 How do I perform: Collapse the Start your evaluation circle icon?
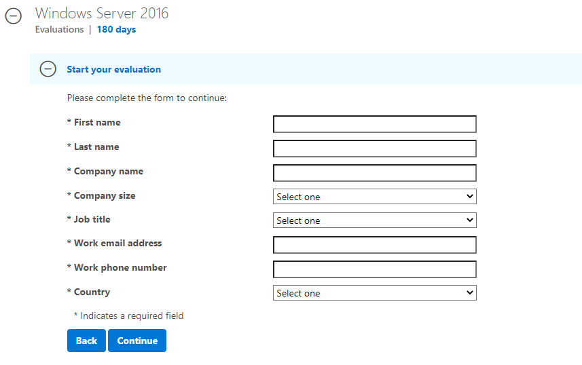48,69
